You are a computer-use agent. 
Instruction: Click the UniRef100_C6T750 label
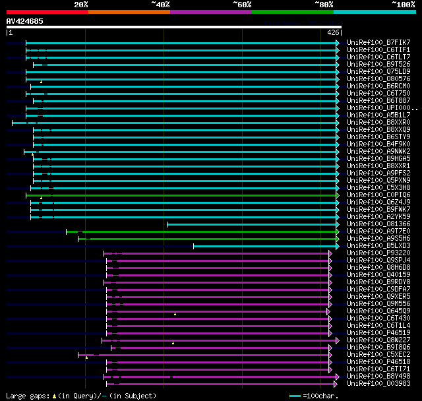378,94
